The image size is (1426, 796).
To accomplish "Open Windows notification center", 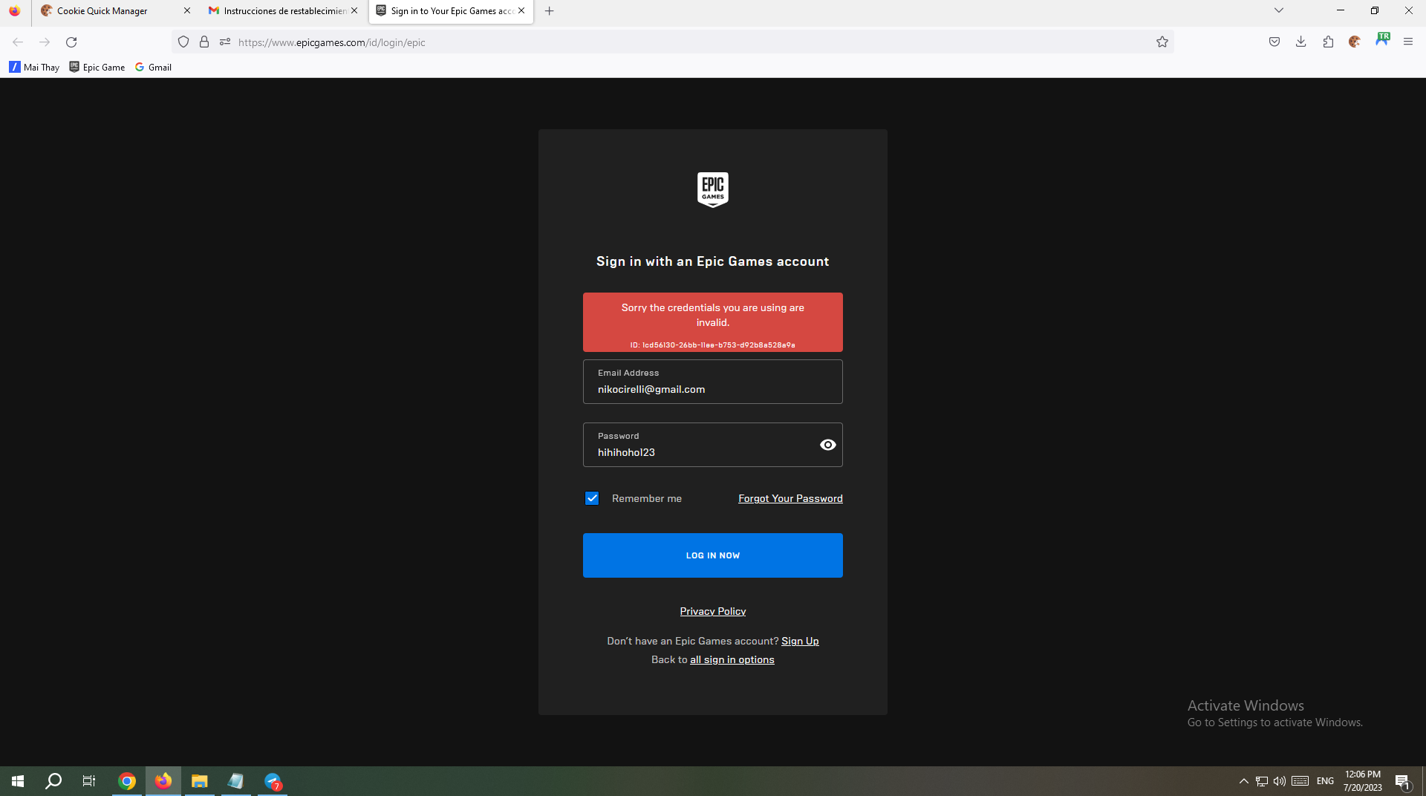I will pos(1402,781).
